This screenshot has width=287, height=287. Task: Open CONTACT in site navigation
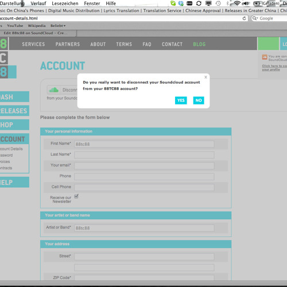(172, 44)
